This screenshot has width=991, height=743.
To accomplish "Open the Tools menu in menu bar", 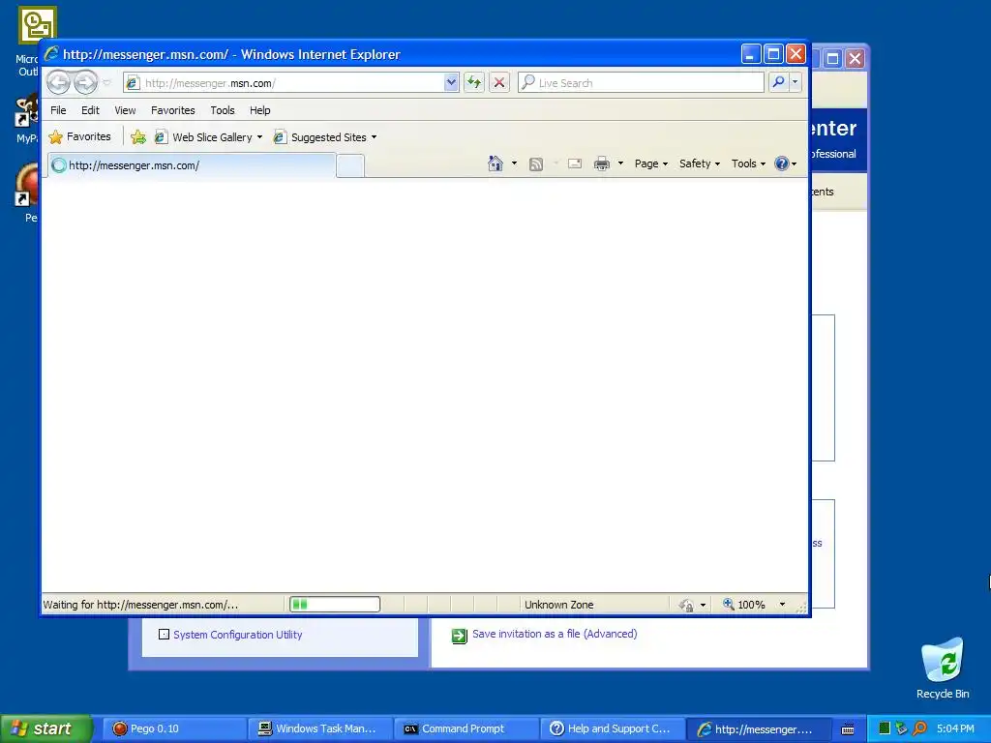I will 223,110.
